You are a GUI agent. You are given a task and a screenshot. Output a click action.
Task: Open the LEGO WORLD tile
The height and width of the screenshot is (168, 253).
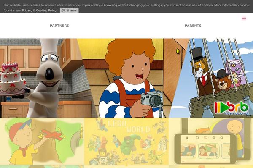(x=126, y=141)
